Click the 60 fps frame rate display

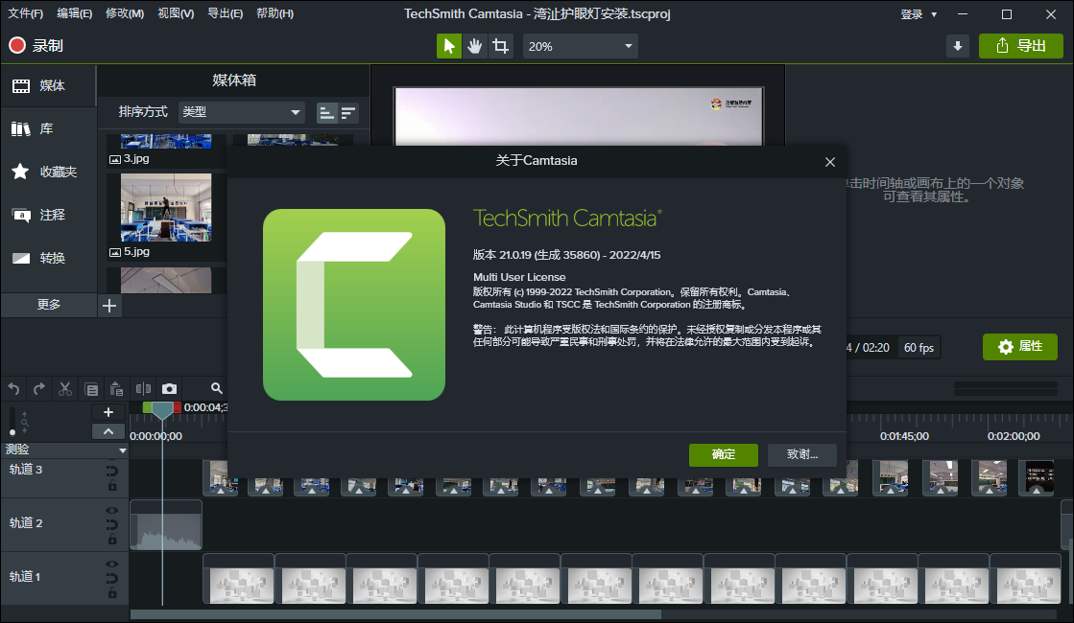pyautogui.click(x=919, y=347)
